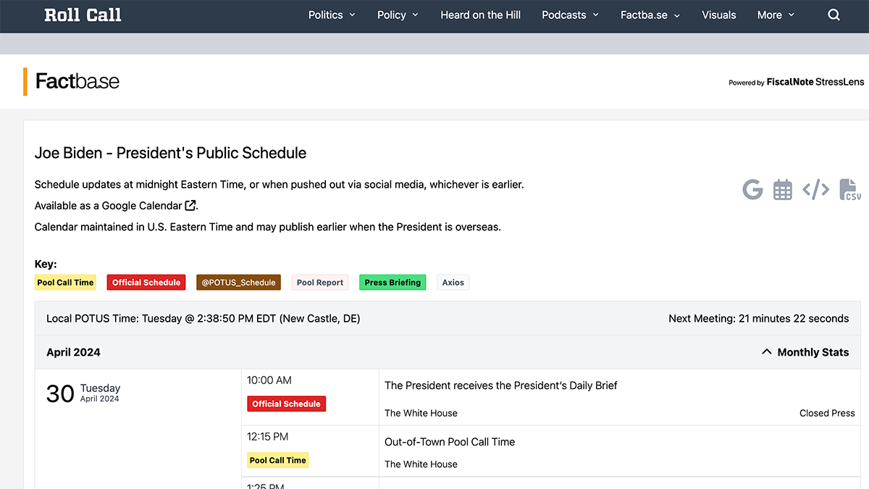Image resolution: width=869 pixels, height=489 pixels.
Task: Expand the Podcasts menu
Action: click(x=570, y=15)
